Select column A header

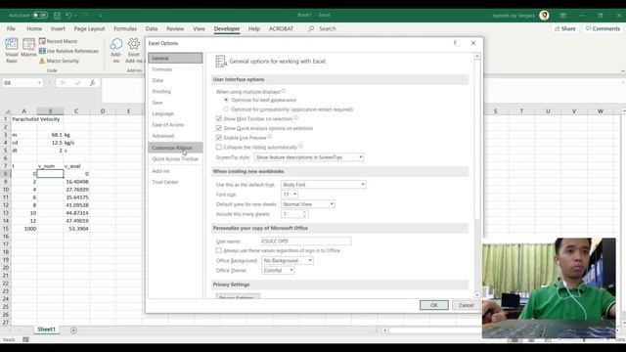click(23, 110)
